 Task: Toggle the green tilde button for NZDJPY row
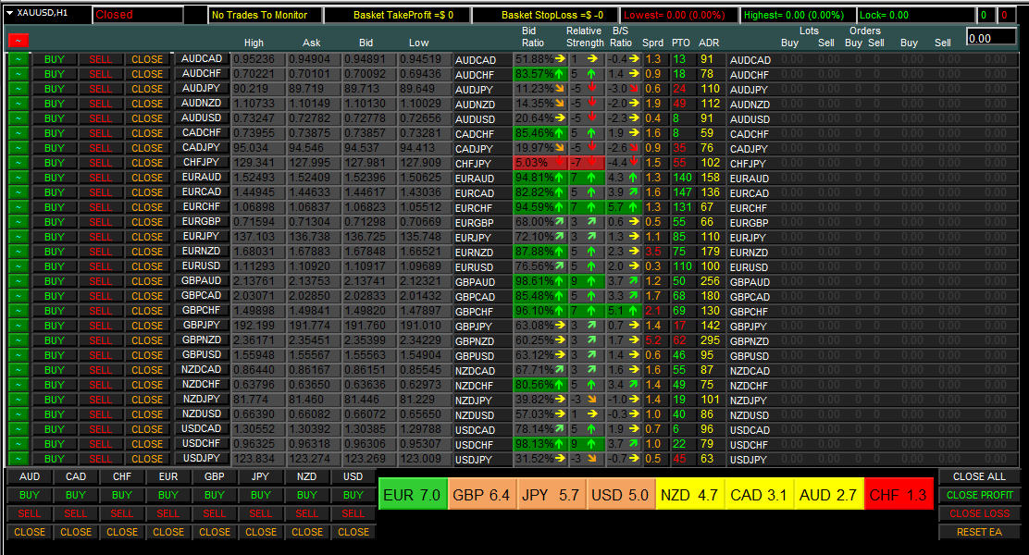point(19,400)
